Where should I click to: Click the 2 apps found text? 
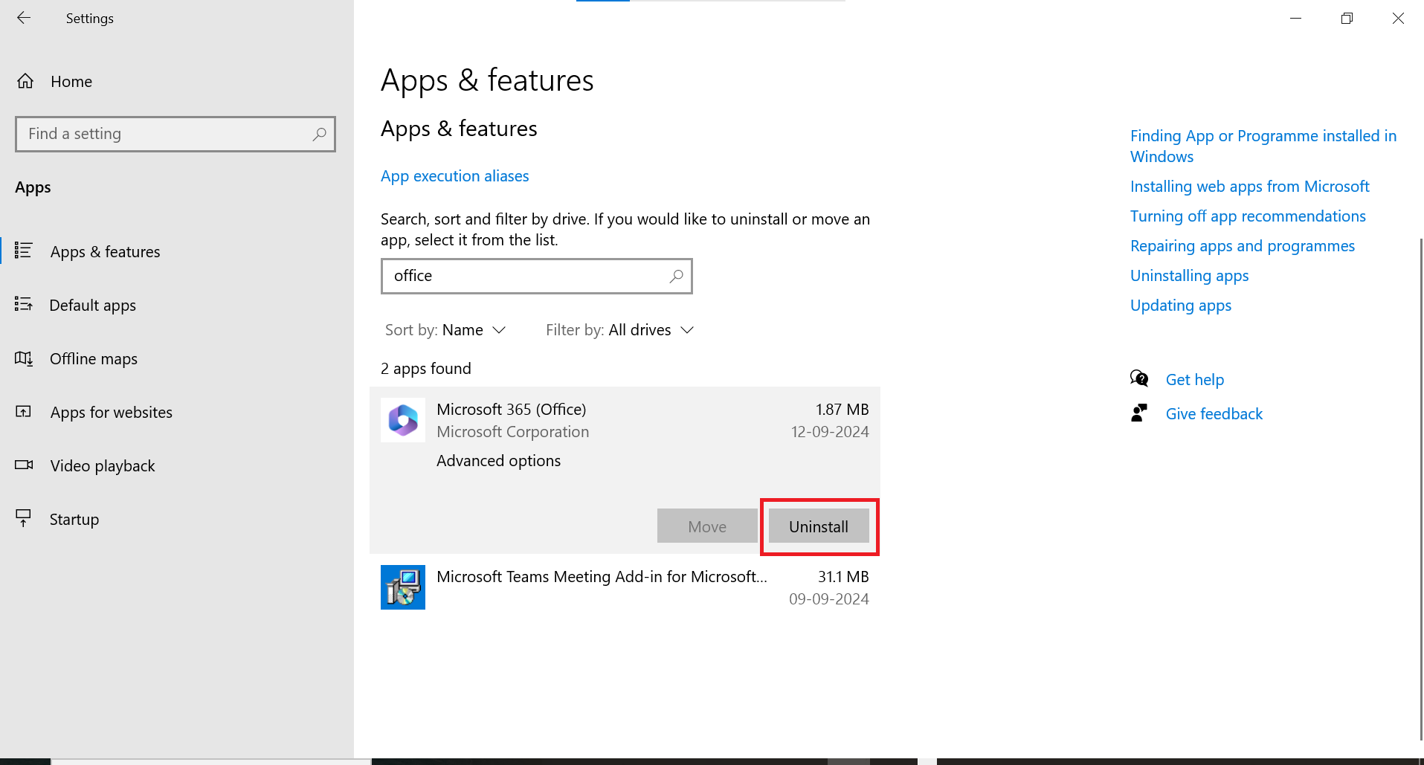tap(426, 369)
